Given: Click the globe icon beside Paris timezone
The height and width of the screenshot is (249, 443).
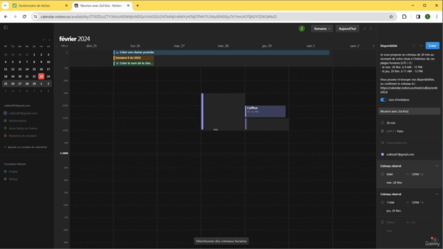Looking at the screenshot, I should point(383,131).
